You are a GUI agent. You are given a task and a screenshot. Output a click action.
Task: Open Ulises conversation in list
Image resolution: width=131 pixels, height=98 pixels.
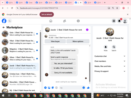[20, 59]
